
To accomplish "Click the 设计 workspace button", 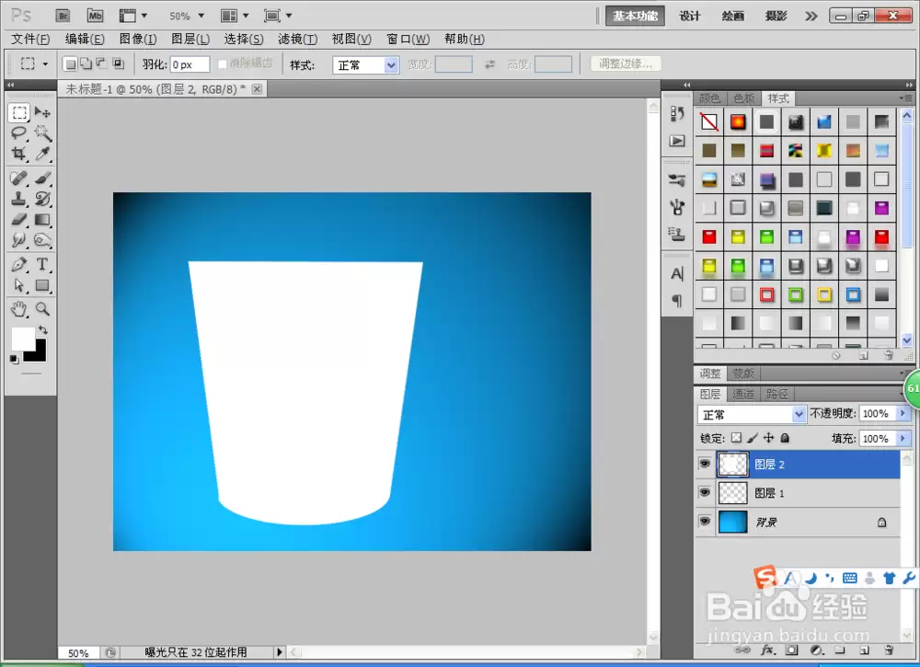I will 689,16.
